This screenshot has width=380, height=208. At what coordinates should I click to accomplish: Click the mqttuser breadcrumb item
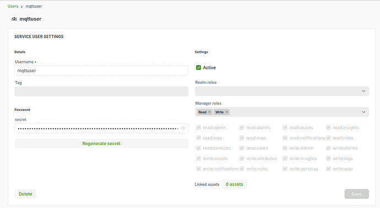coord(34,6)
